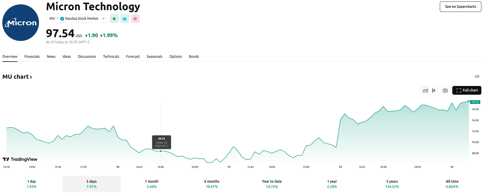The width and height of the screenshot is (484, 194).
Task: Click the See on Supercharts button
Action: coord(460,7)
